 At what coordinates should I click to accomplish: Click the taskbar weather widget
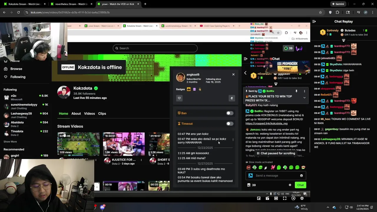click(x=301, y=207)
